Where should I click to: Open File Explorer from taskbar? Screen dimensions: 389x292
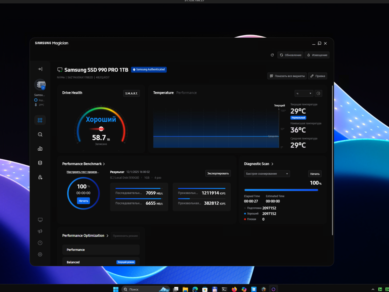[185, 289]
